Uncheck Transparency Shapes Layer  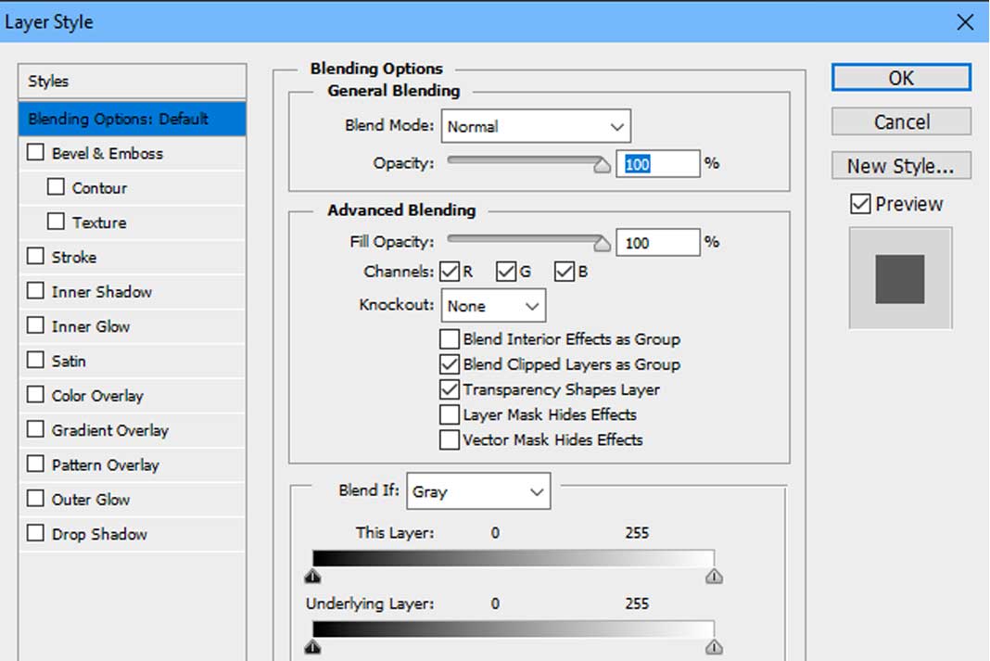[449, 389]
